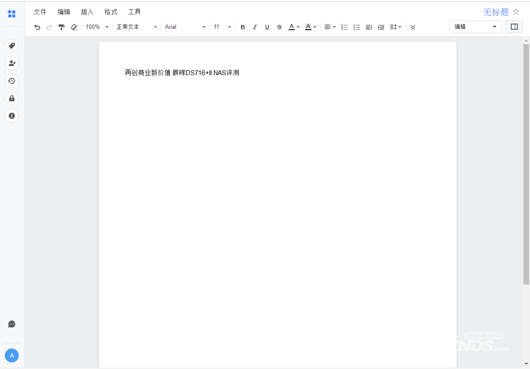The width and height of the screenshot is (530, 369).
Task: Open the zoom level dropdown showing 100%
Action: (x=97, y=27)
